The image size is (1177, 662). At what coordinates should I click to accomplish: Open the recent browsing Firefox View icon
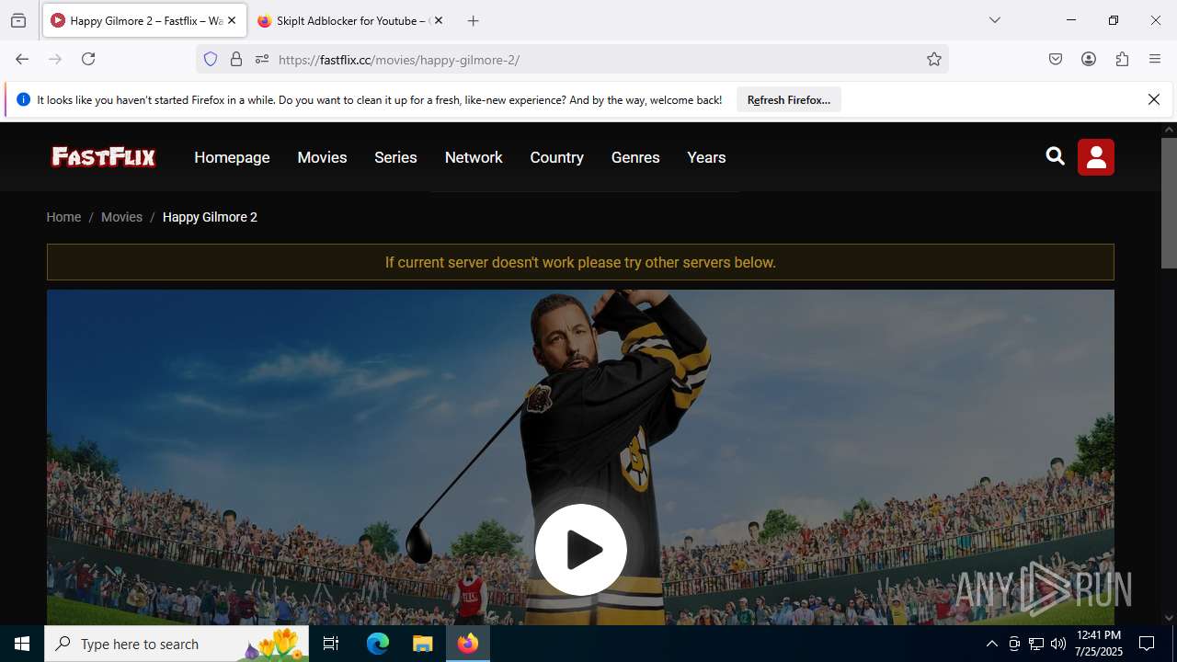(x=18, y=20)
